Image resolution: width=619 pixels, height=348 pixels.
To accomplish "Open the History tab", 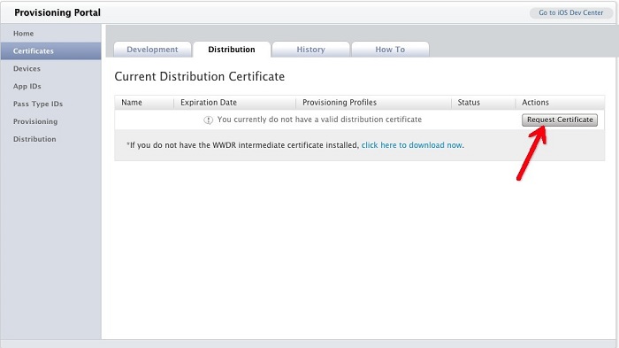I will coord(310,50).
